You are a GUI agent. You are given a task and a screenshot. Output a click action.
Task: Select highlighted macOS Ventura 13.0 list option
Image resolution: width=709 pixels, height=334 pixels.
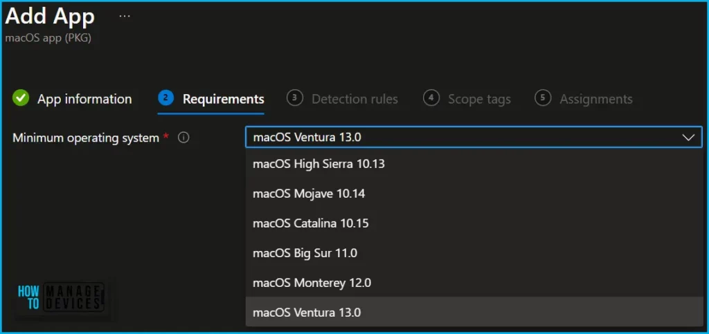474,312
